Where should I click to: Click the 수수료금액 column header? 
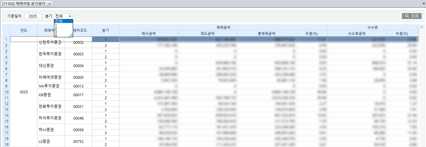coord(357,33)
